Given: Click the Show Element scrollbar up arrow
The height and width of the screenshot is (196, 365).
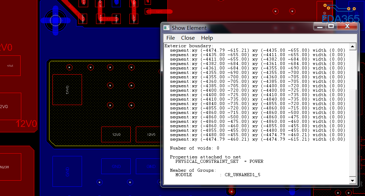Looking at the screenshot, I should [352, 47].
